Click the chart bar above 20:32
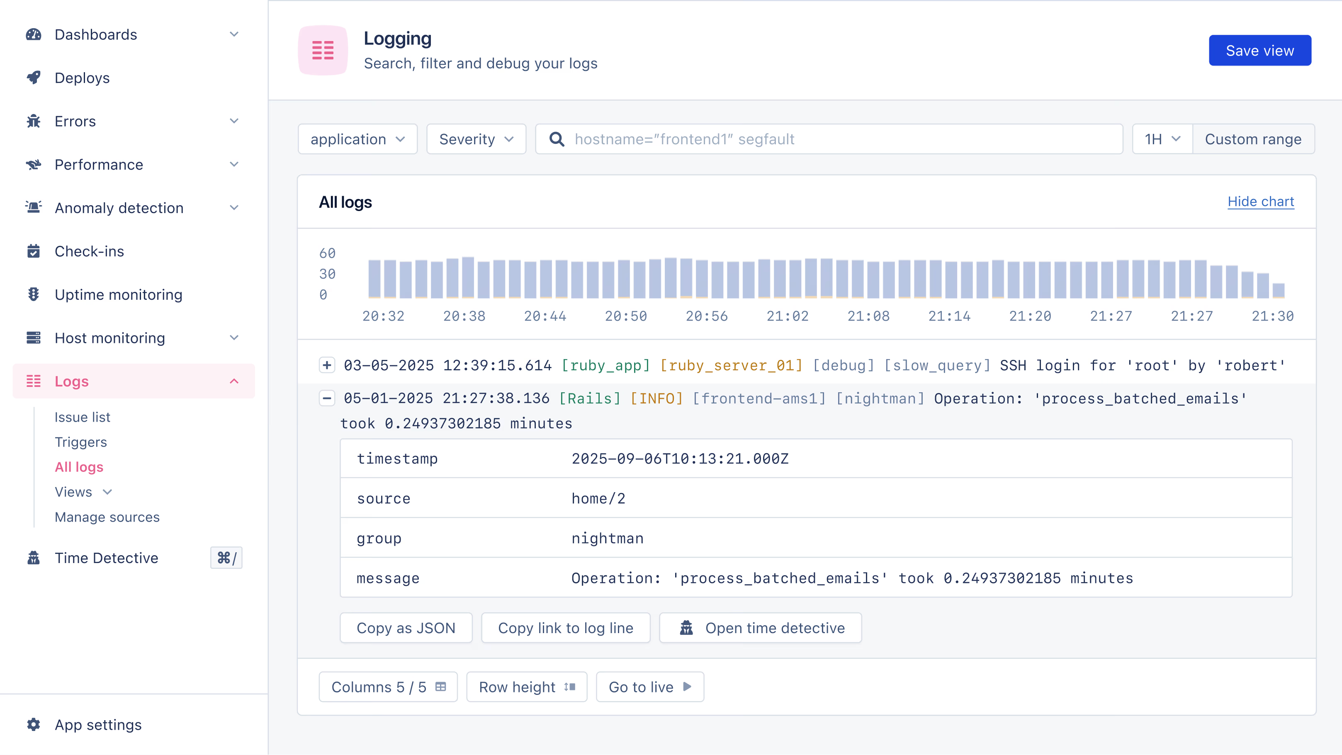This screenshot has height=755, width=1342. tap(374, 279)
